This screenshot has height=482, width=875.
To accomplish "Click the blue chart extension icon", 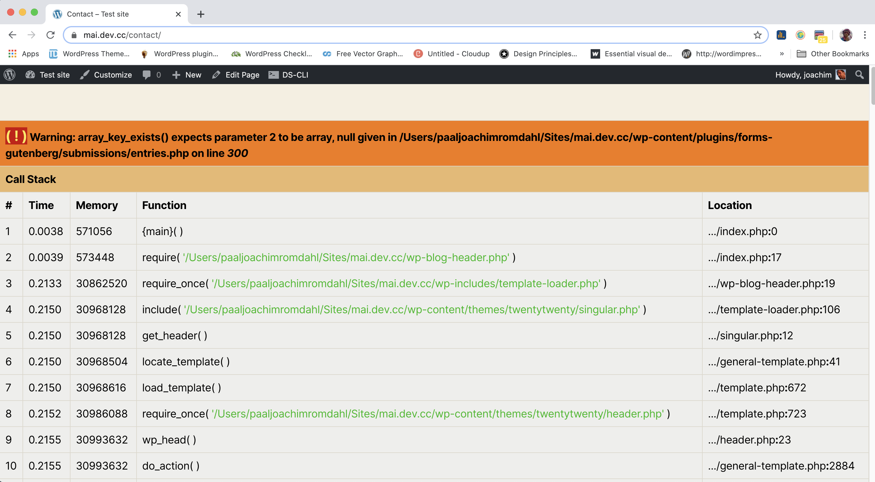I will pyautogui.click(x=781, y=35).
